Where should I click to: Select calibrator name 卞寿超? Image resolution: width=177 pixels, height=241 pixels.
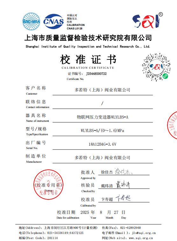[x=107, y=199]
